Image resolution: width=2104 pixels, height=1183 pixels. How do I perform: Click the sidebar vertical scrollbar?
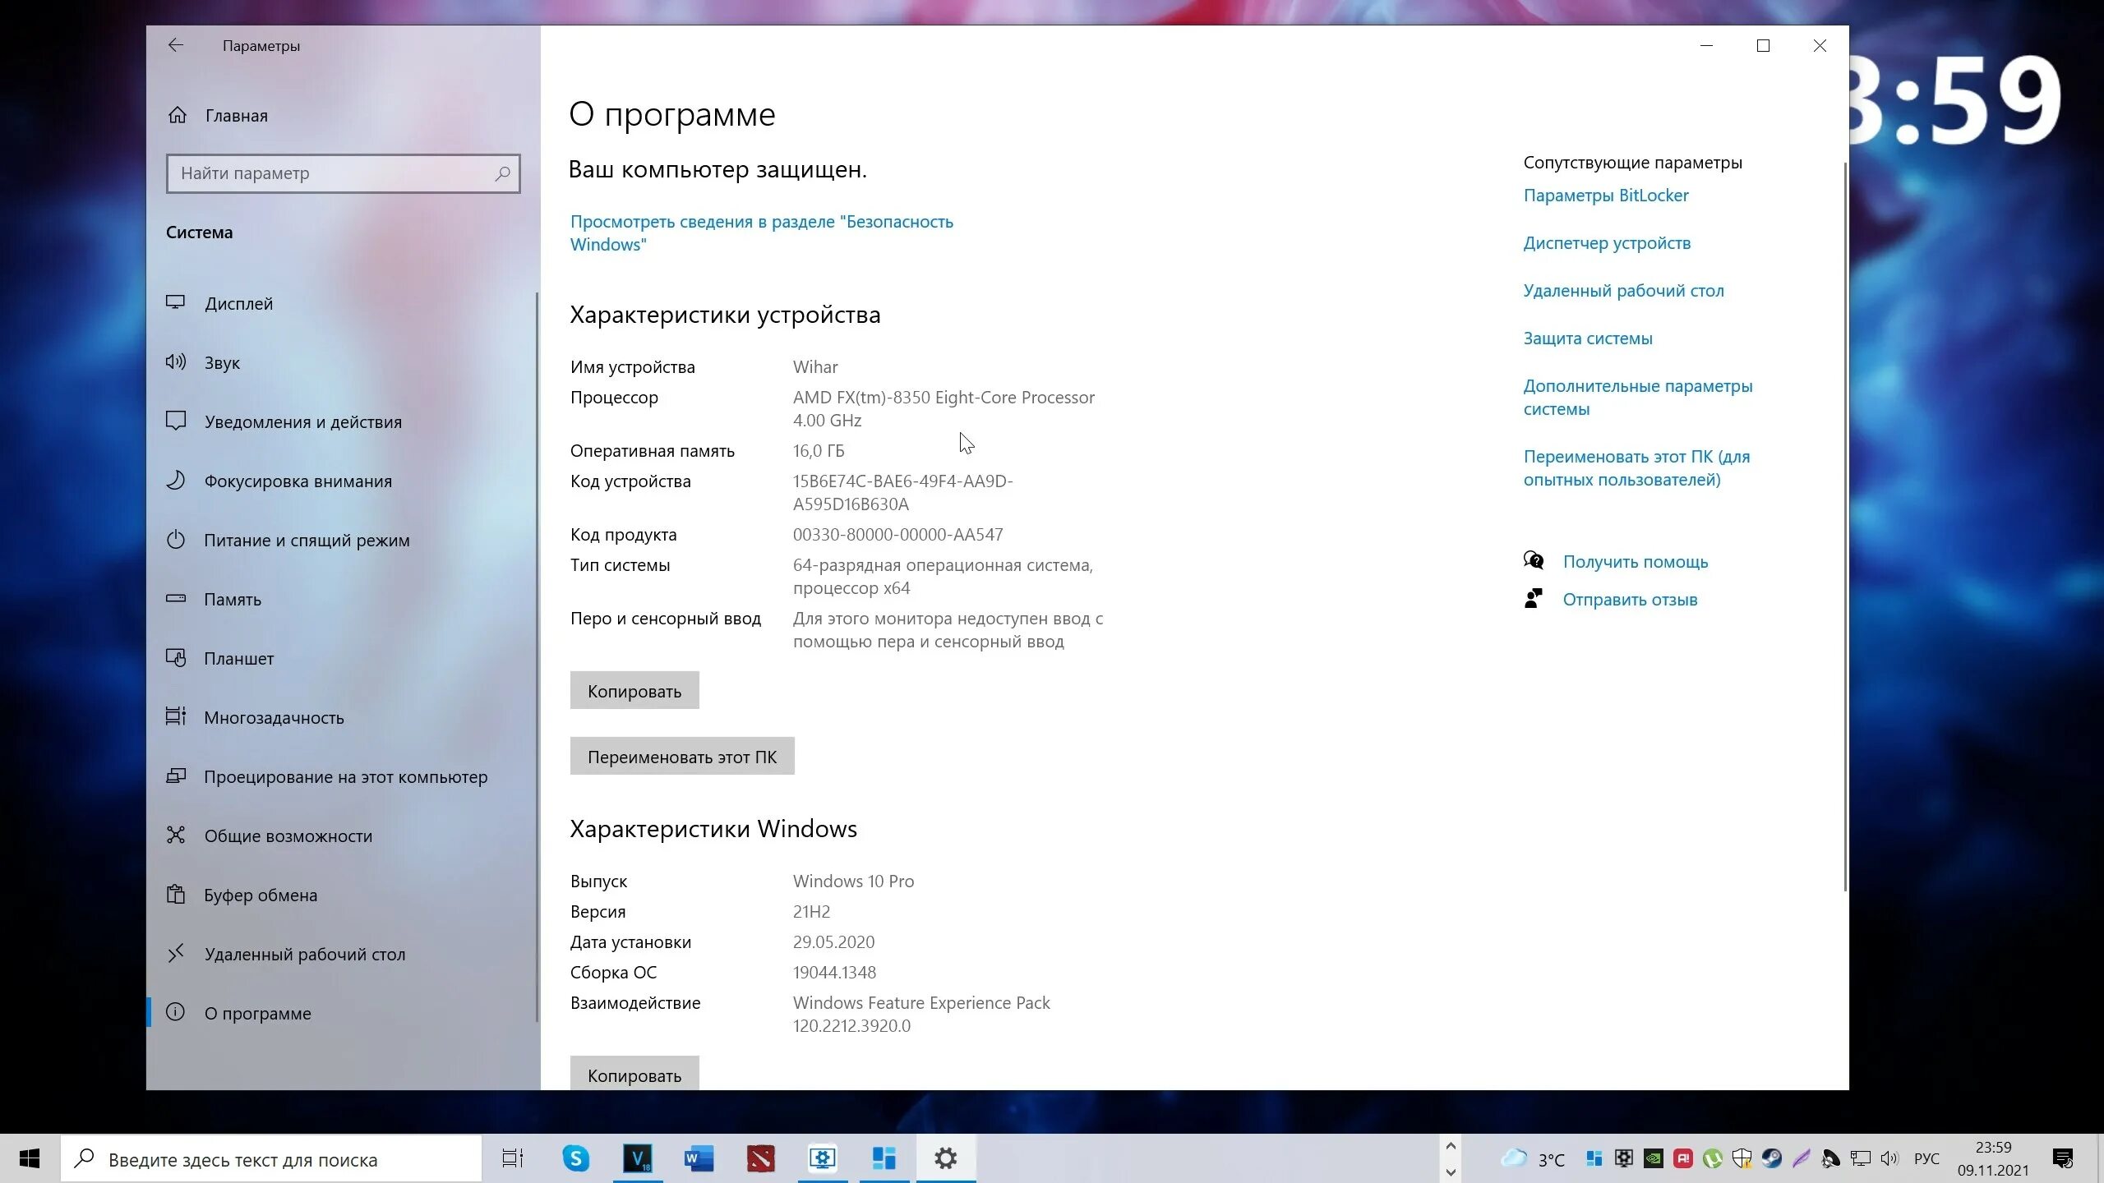538,657
